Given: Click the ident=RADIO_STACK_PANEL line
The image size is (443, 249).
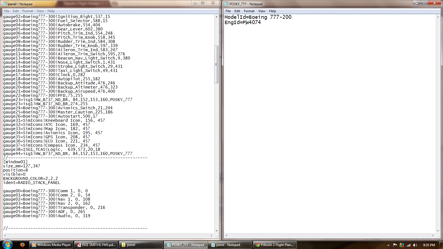Looking at the screenshot, I should click(32, 183).
